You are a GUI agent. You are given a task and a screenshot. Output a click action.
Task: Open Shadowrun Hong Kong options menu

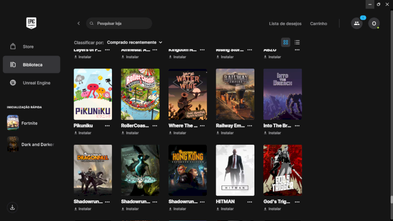(202, 202)
